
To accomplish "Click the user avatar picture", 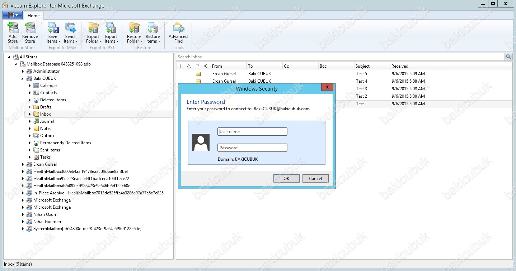I will click(201, 142).
